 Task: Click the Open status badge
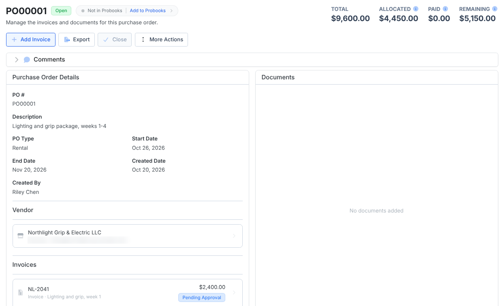[x=61, y=11]
